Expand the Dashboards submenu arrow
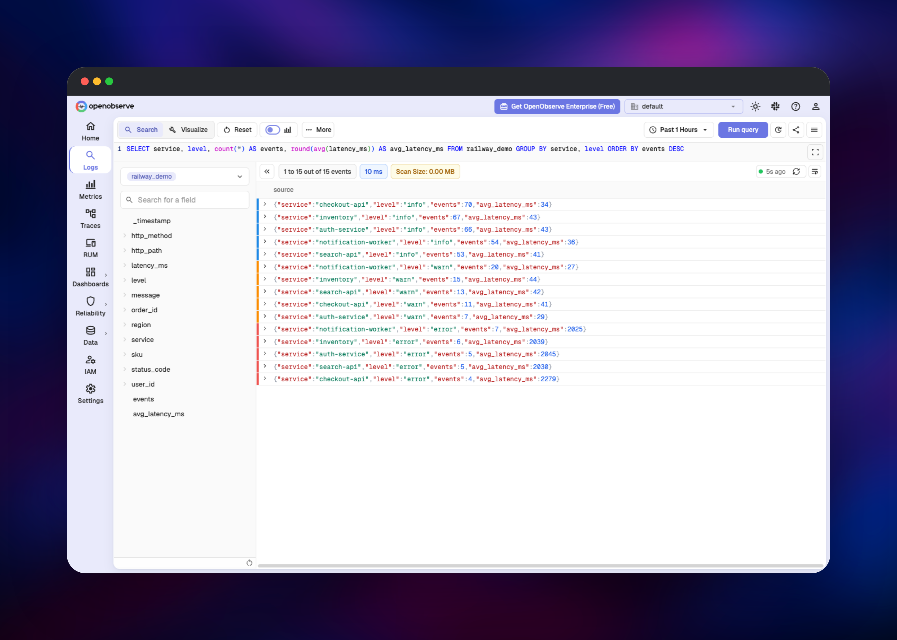 coord(105,275)
